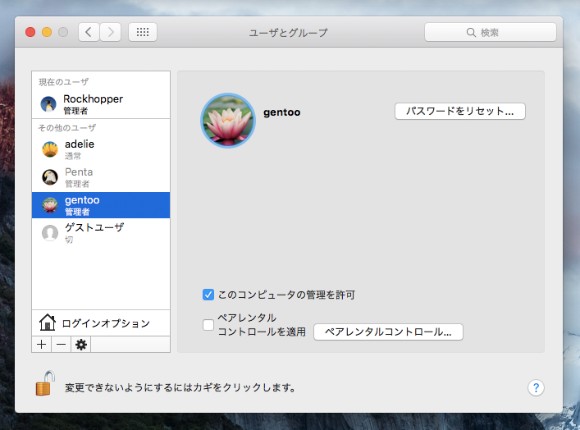Click the gentoo name label in detail pane
Screen dimensions: 580x430
tap(282, 112)
